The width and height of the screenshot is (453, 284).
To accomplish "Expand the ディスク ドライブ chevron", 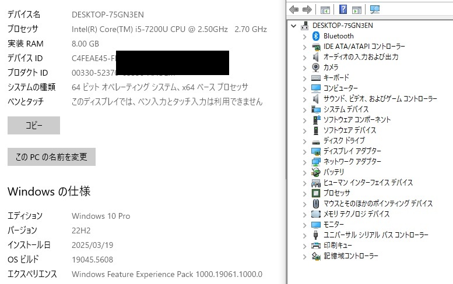I will click(304, 141).
